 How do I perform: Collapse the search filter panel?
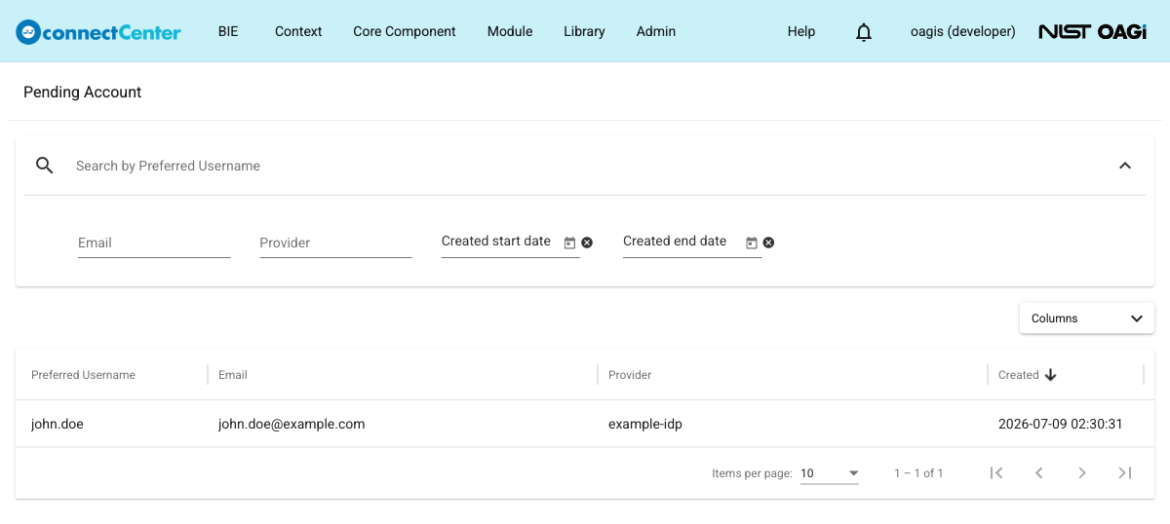[x=1125, y=166]
